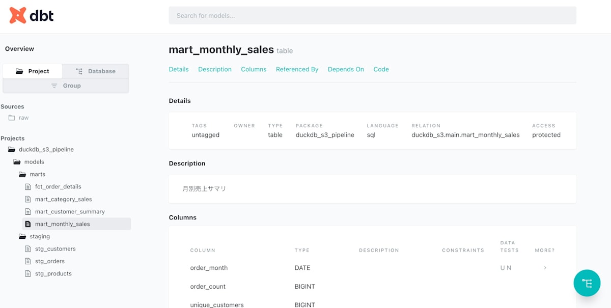
Task: Jump to the Depends On section
Action: tap(346, 69)
